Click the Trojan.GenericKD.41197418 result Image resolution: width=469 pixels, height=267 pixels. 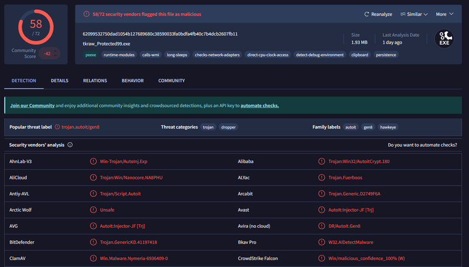tap(128, 242)
